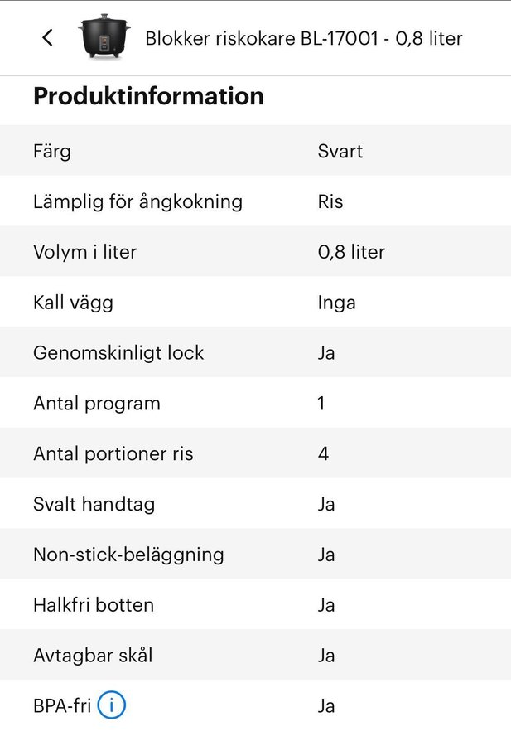Open BPA-fri info icon

click(x=112, y=706)
